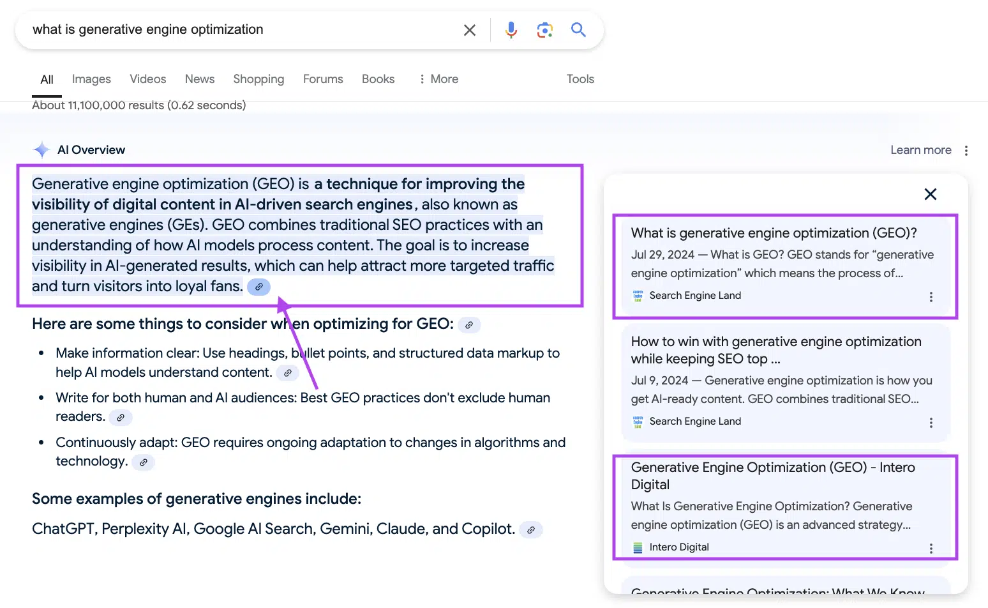This screenshot has height=608, width=988.
Task: Click 'Search Engine Land' name under 'Jul 29, 2024' card
Action: pos(695,296)
